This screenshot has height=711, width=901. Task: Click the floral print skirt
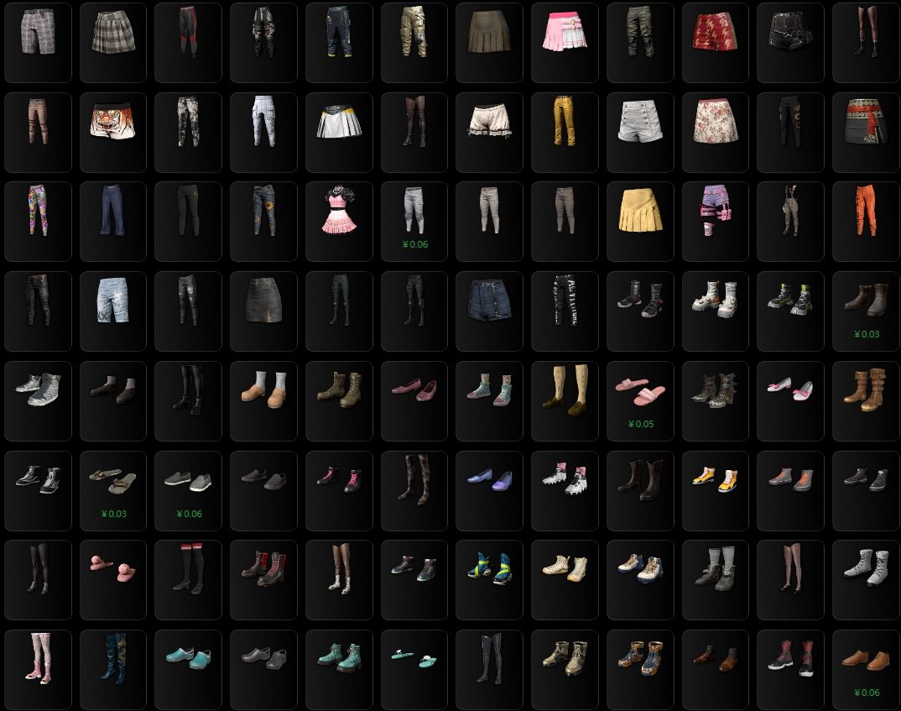715,121
